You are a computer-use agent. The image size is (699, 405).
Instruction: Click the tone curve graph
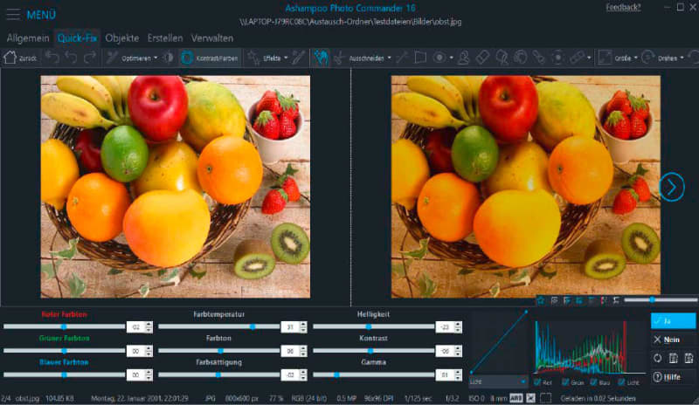[x=498, y=342]
